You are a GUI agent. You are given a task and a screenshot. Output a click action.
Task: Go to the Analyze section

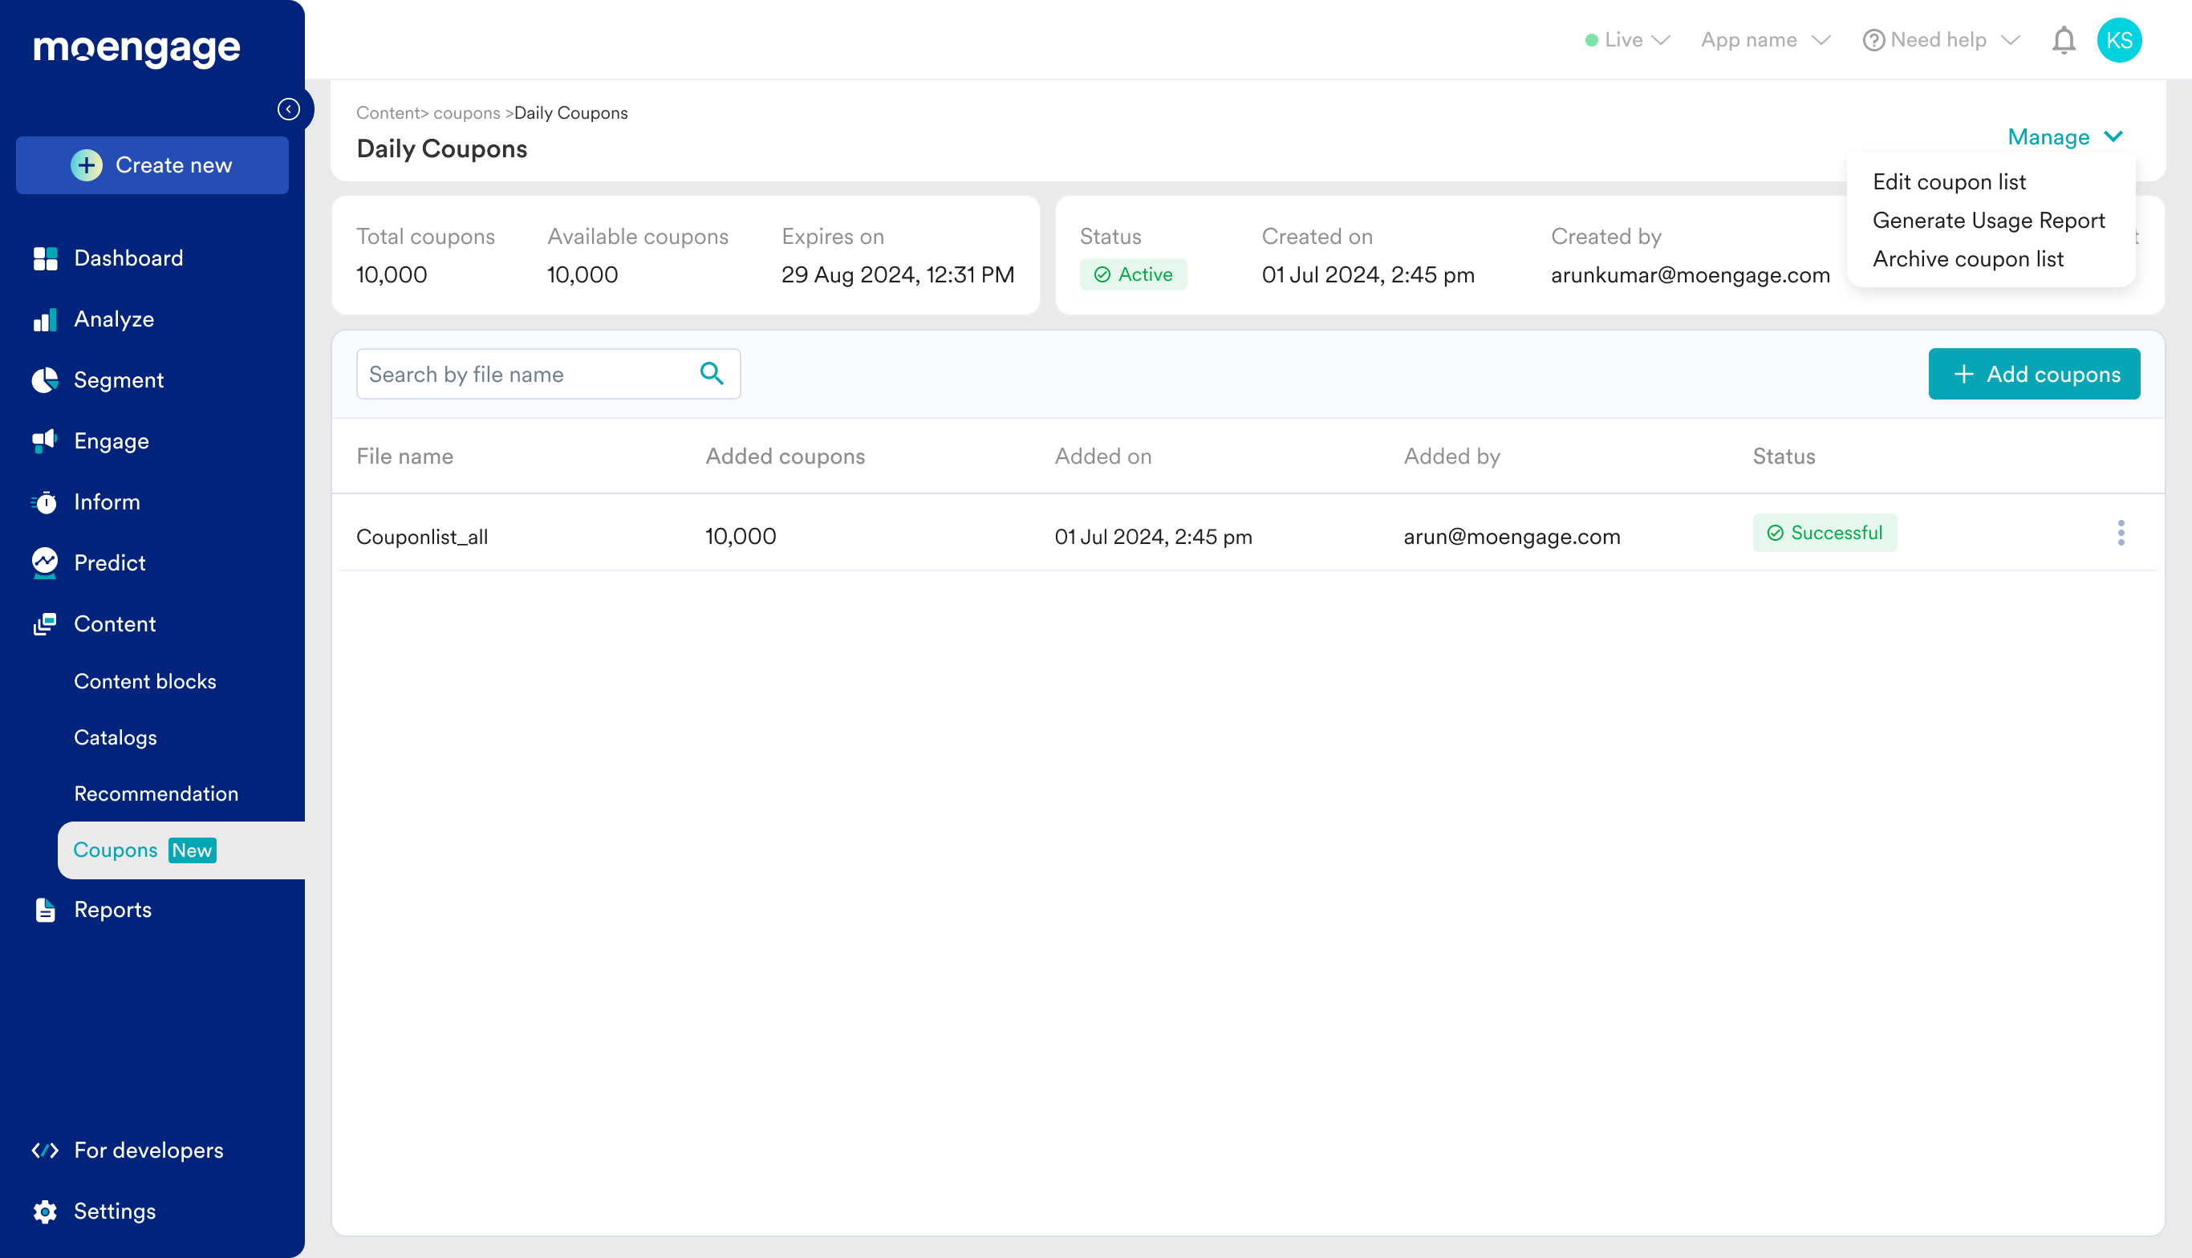(x=113, y=319)
